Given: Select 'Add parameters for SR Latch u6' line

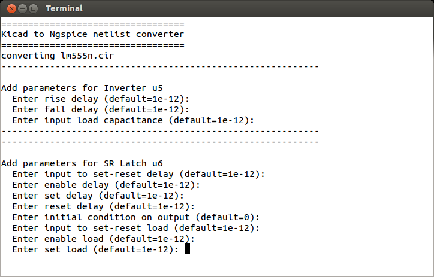Looking at the screenshot, I should (82, 163).
